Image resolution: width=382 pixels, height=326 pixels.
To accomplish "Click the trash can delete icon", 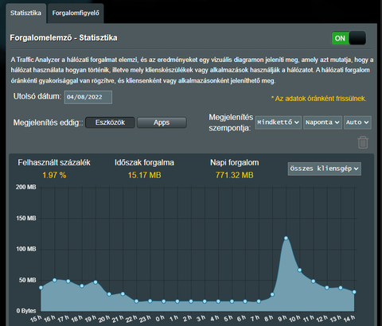I will [363, 142].
